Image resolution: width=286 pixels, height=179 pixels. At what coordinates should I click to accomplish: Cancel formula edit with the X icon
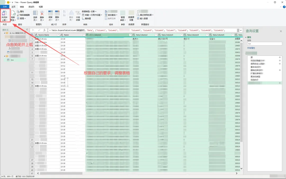(x=33, y=30)
